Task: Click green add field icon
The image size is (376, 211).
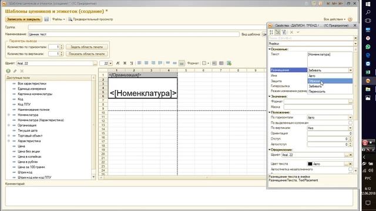Action: [x=8, y=71]
